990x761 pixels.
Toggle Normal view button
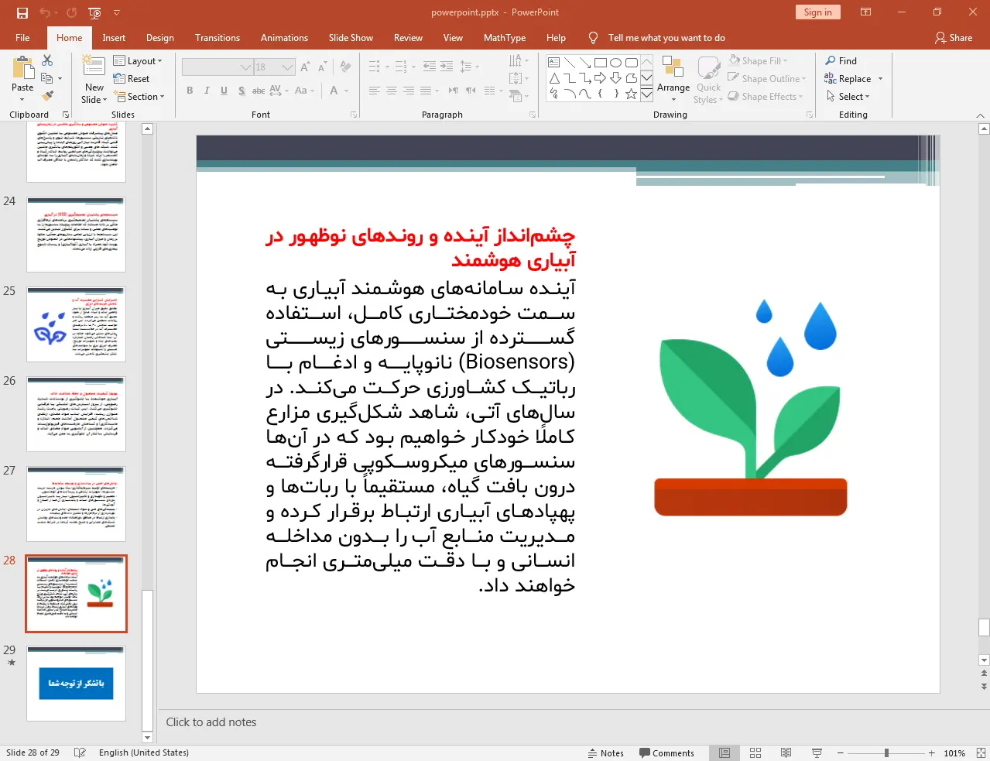pyautogui.click(x=725, y=752)
